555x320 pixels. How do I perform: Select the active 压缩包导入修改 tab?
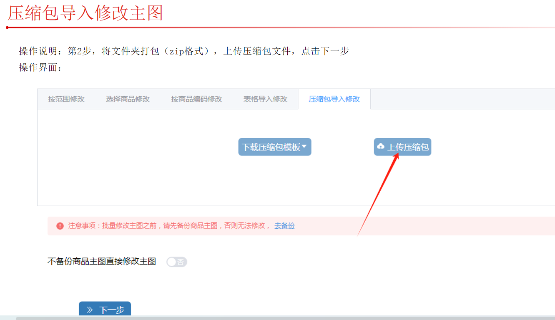334,99
